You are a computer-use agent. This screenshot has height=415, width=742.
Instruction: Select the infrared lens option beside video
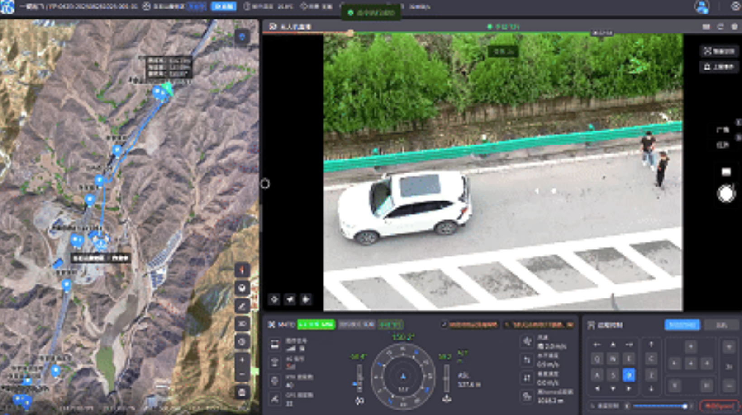[x=723, y=145]
